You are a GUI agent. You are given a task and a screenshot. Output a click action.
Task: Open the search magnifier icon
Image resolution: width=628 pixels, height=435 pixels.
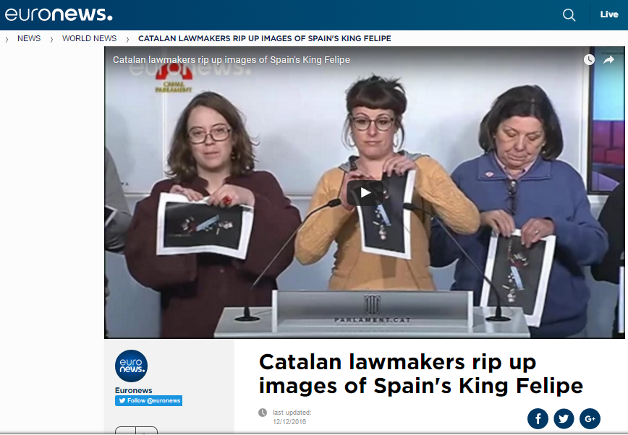(569, 15)
